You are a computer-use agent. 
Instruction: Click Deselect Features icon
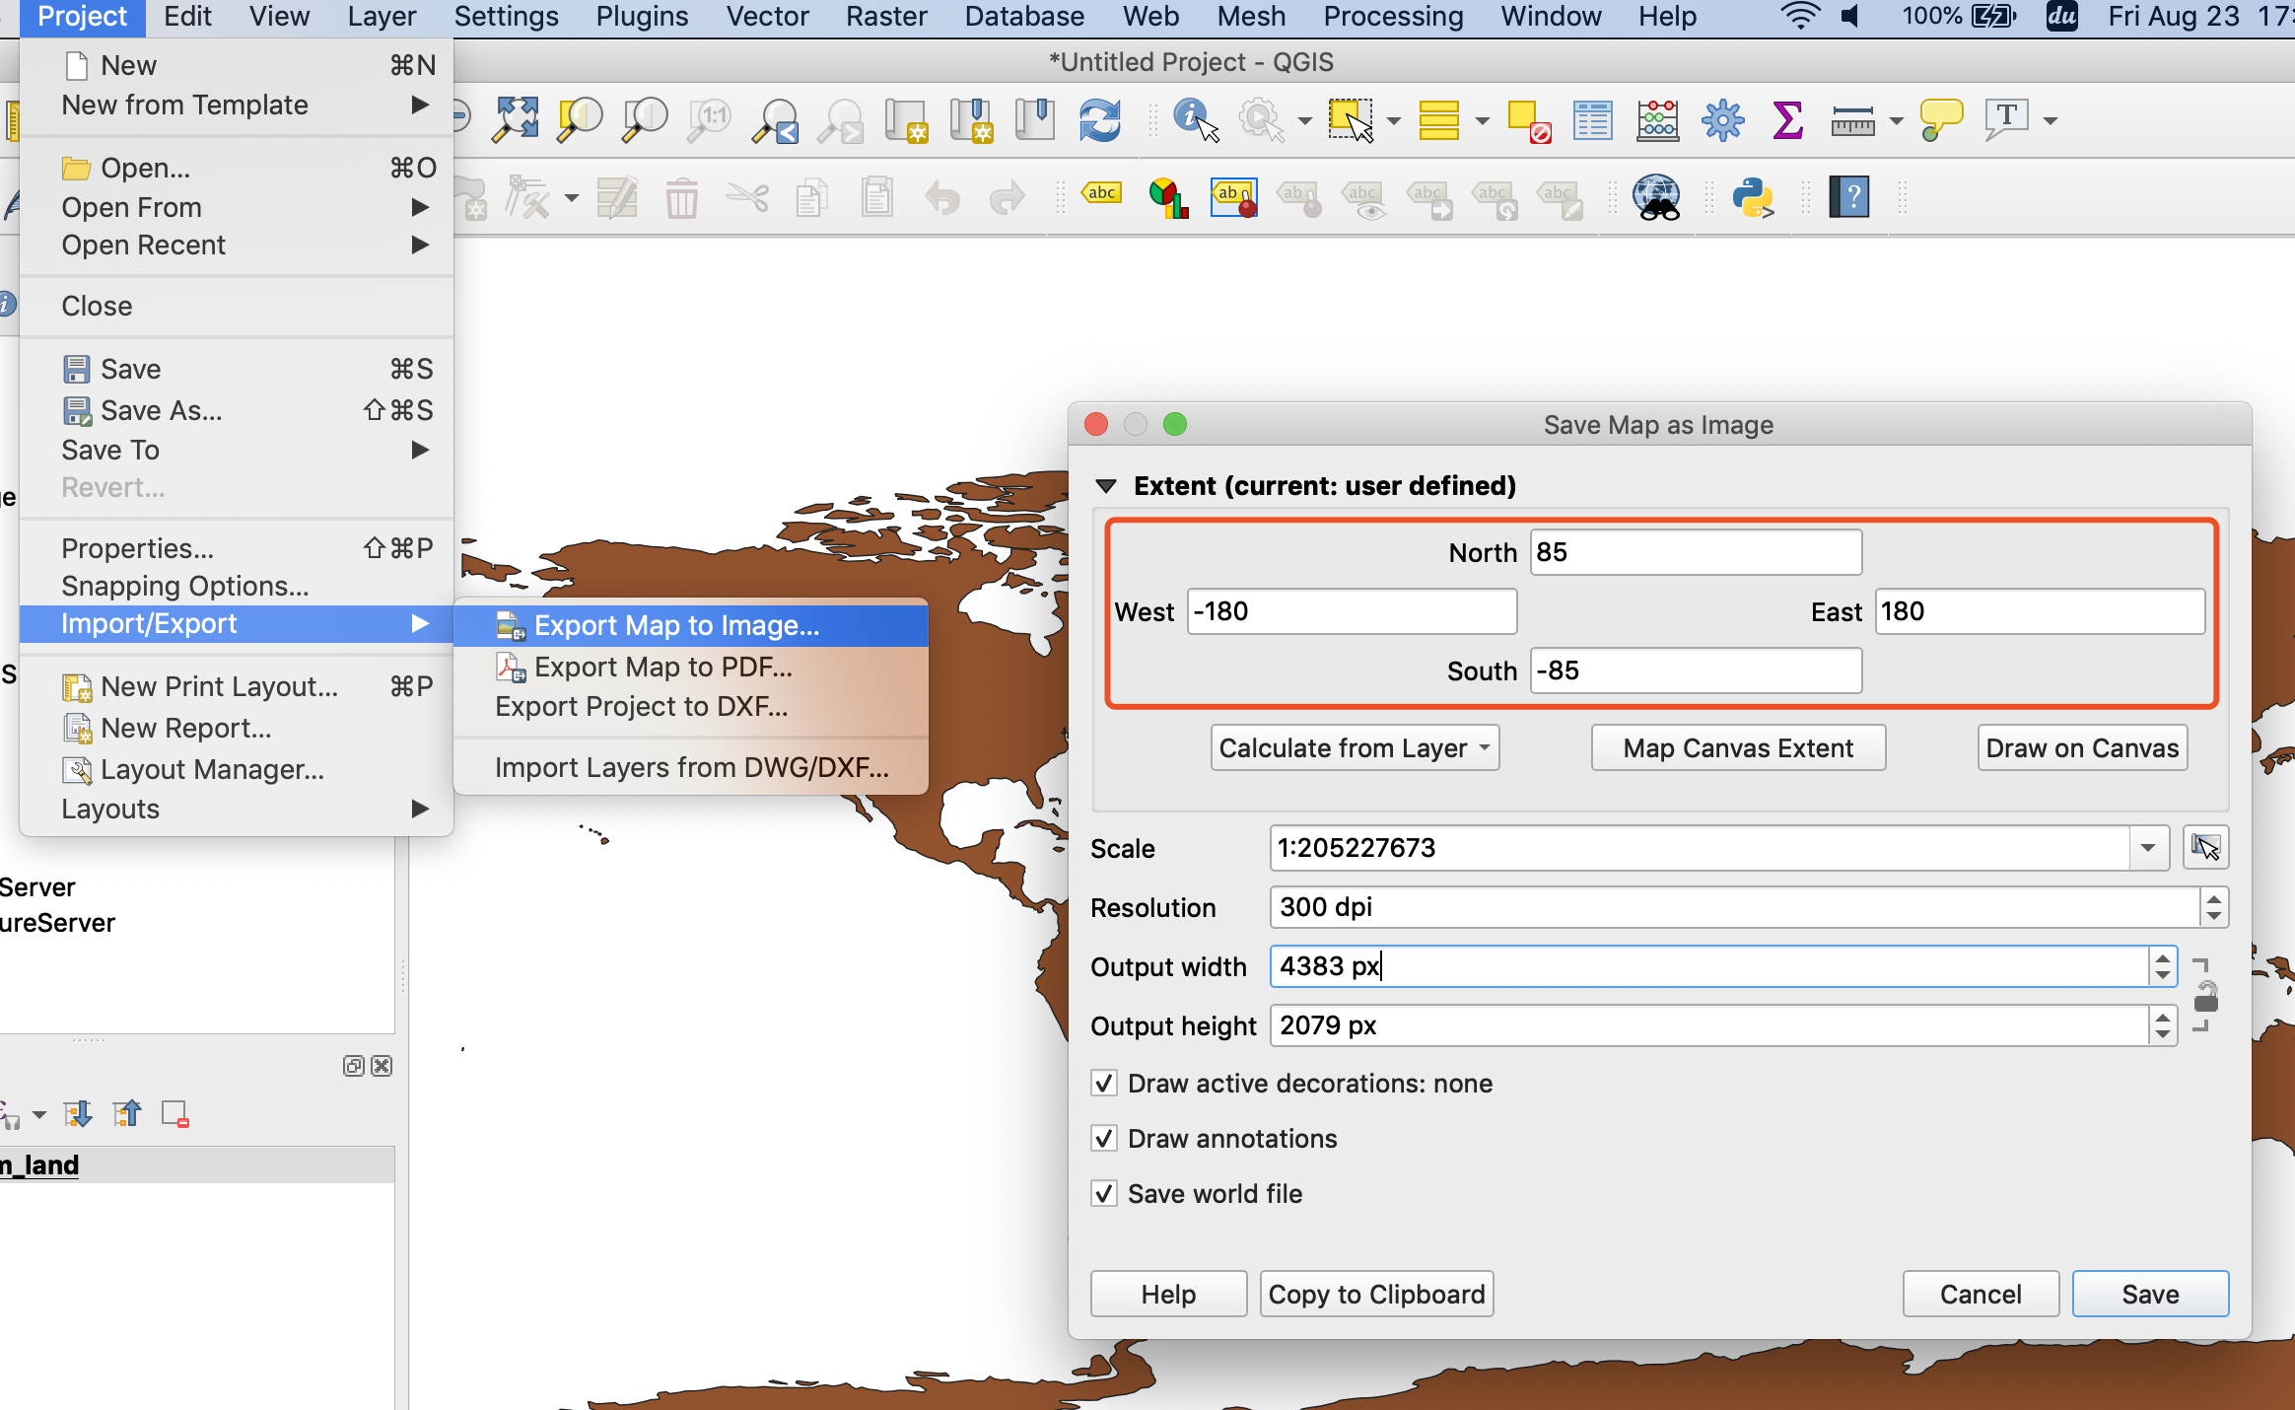click(1529, 120)
